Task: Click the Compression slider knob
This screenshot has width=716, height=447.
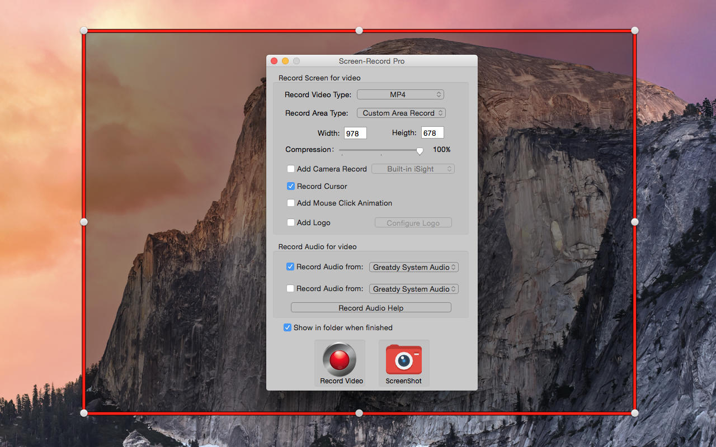Action: click(420, 151)
